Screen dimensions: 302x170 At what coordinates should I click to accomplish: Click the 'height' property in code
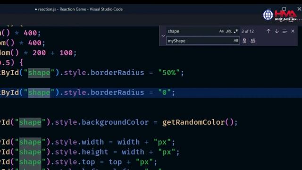(95, 152)
